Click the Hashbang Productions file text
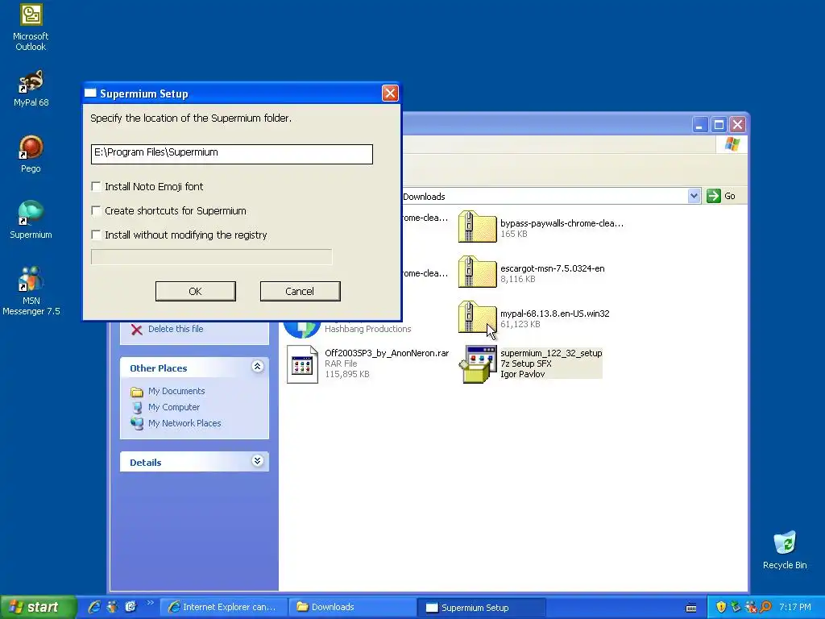The width and height of the screenshot is (825, 619). [x=367, y=329]
